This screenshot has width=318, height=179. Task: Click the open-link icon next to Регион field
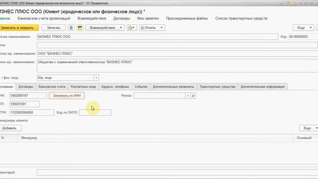[193, 95]
